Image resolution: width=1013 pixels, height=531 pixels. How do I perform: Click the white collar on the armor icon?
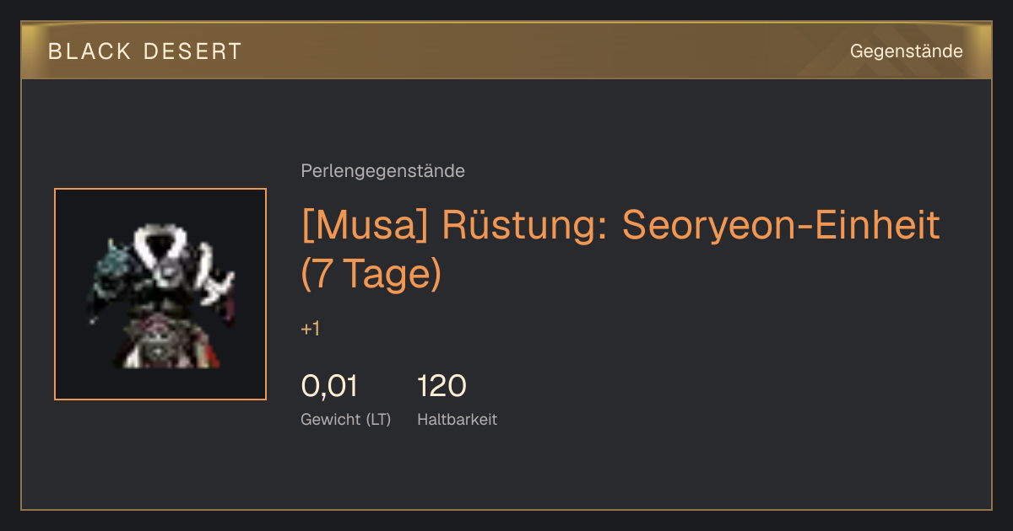coord(162,244)
